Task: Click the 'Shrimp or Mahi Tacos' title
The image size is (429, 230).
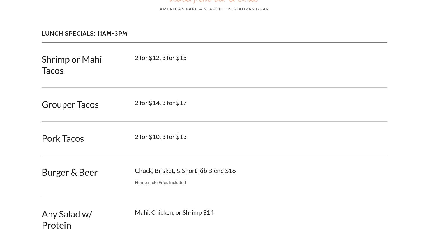Action: 71,65
